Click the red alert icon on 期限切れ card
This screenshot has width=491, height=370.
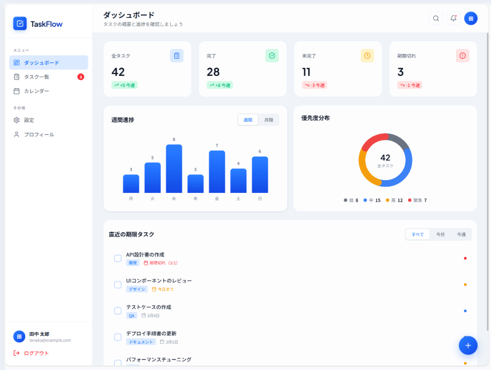[463, 56]
